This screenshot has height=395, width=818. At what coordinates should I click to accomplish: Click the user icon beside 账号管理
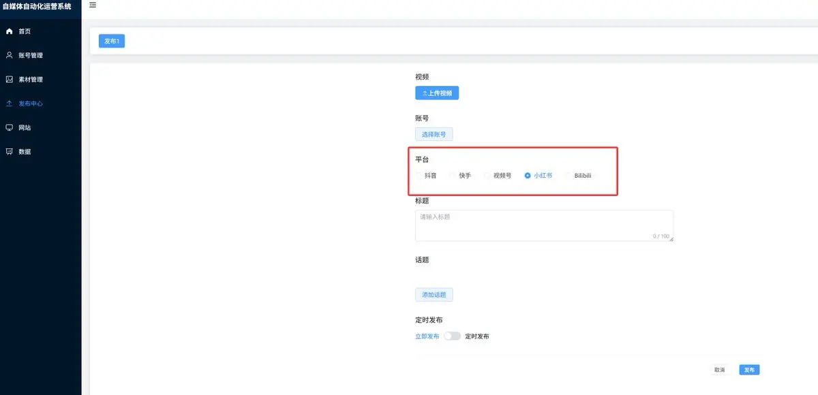(10, 55)
